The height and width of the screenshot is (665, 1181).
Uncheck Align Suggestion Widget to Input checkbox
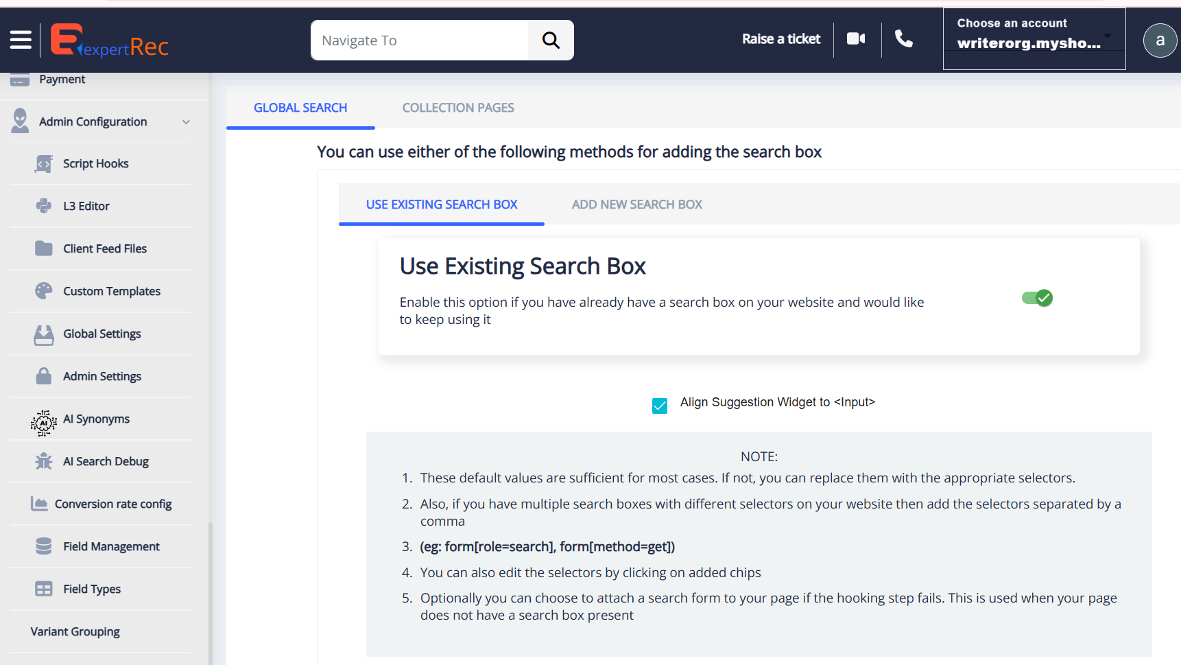click(660, 406)
